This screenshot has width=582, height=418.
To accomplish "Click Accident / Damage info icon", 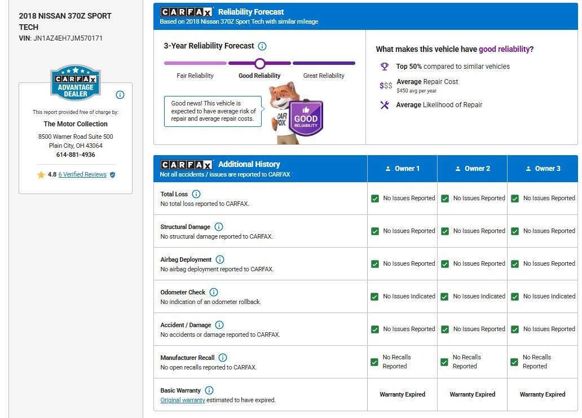I will click(x=219, y=325).
